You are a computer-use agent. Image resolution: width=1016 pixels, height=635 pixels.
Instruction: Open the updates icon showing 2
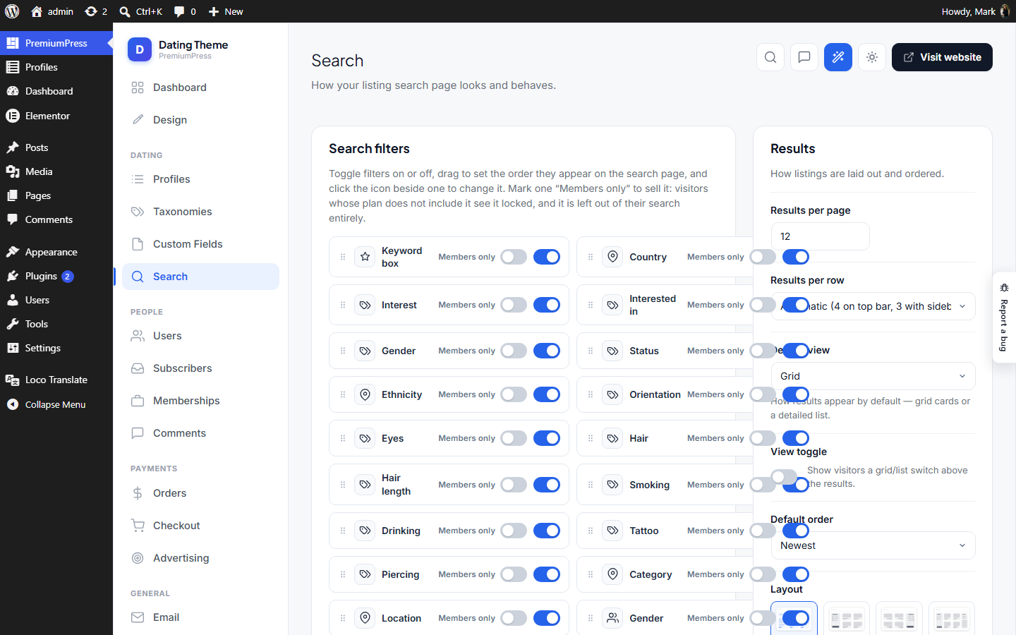click(96, 11)
